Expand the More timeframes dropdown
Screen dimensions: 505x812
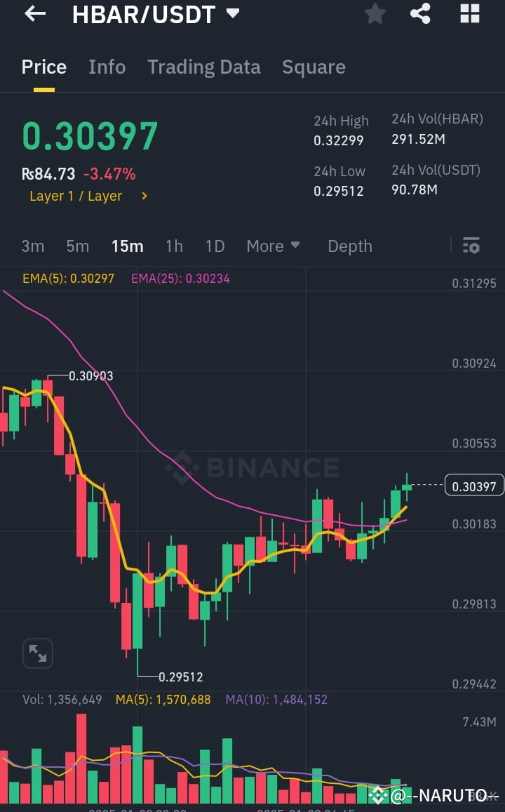pyautogui.click(x=273, y=246)
